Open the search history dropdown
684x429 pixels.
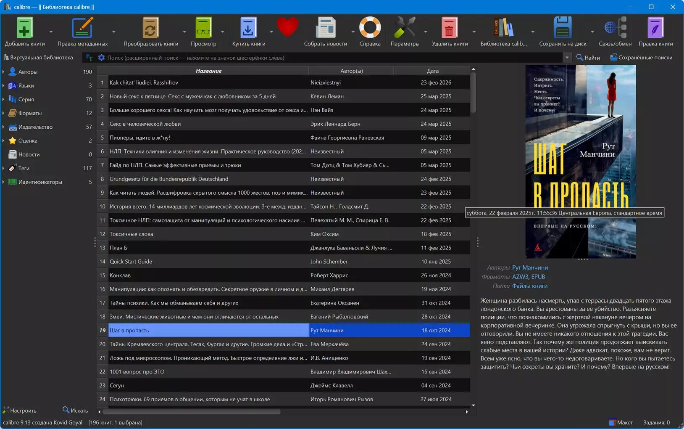567,58
